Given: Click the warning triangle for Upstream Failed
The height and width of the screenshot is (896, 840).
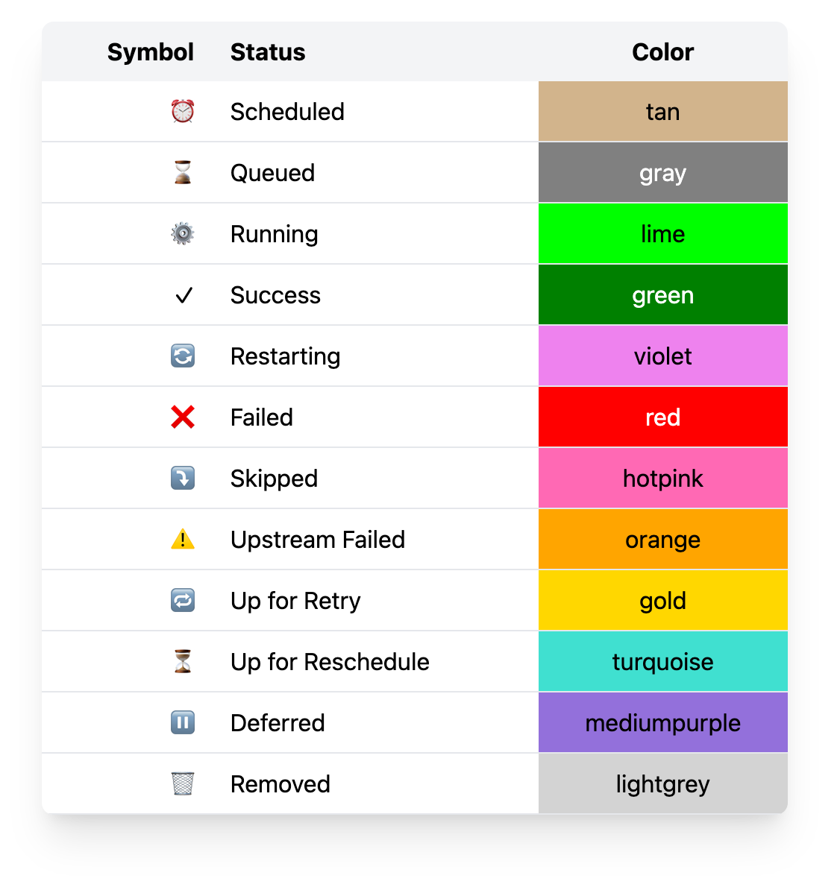Looking at the screenshot, I should (x=183, y=539).
